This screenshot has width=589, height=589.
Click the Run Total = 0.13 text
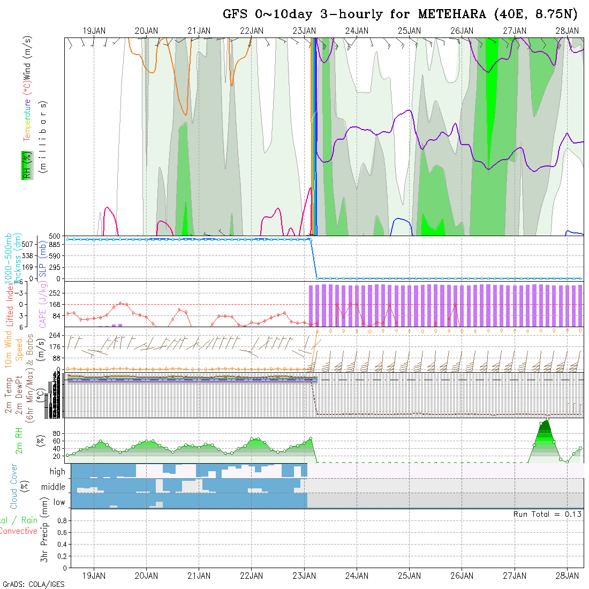click(547, 514)
